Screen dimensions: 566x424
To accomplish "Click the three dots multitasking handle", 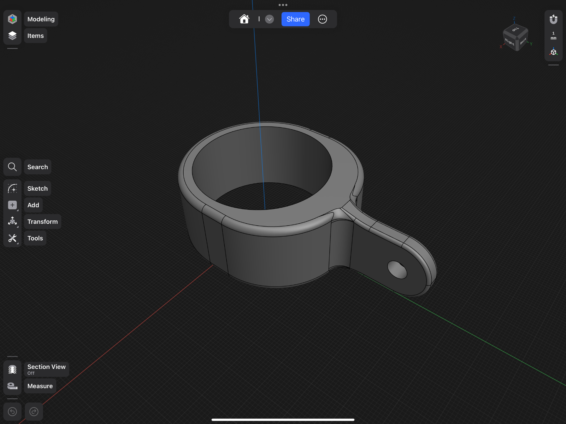I will click(283, 5).
